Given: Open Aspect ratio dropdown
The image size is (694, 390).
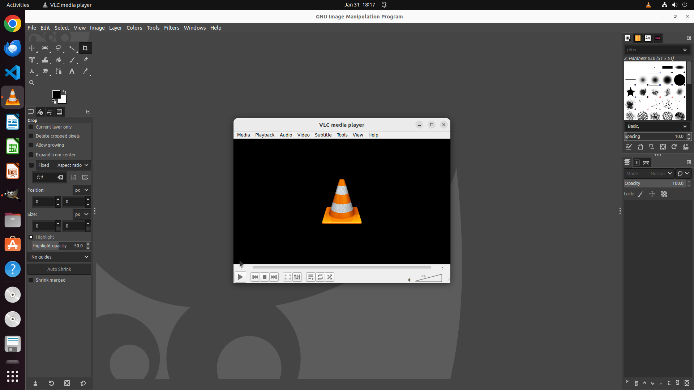Looking at the screenshot, I should click(73, 165).
